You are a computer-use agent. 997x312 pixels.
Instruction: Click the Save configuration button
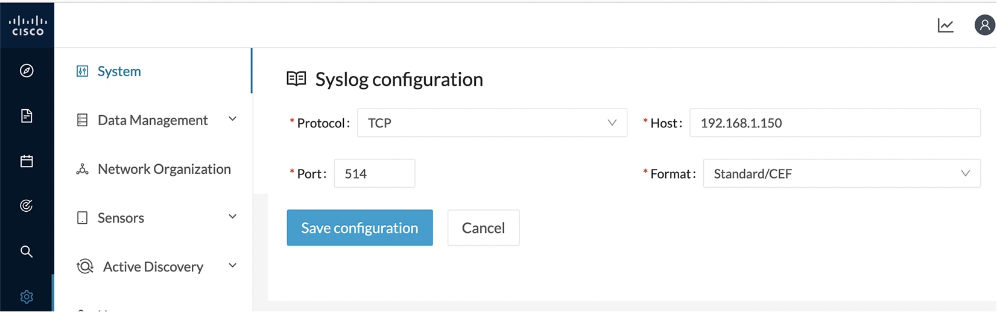pyautogui.click(x=359, y=228)
